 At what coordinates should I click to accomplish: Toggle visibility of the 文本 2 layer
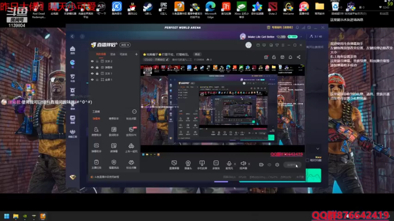(x=92, y=61)
